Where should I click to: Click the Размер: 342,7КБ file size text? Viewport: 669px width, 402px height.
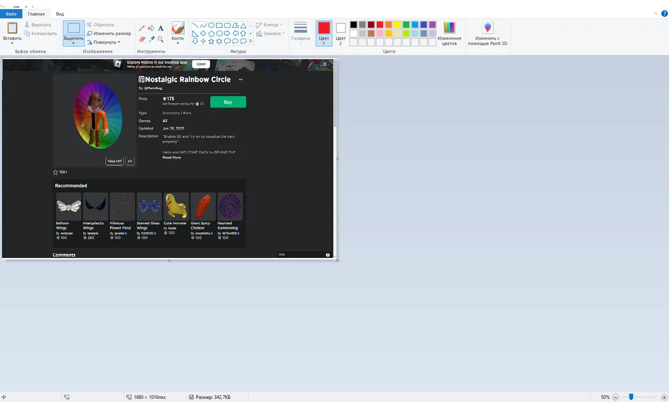pos(214,397)
